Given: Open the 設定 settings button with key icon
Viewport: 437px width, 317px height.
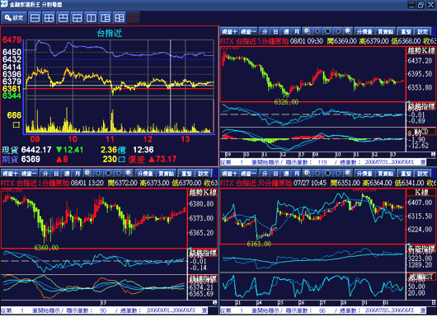Looking at the screenshot, I should 14,18.
